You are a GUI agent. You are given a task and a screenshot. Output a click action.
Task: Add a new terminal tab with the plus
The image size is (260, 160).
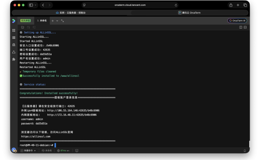(53, 21)
